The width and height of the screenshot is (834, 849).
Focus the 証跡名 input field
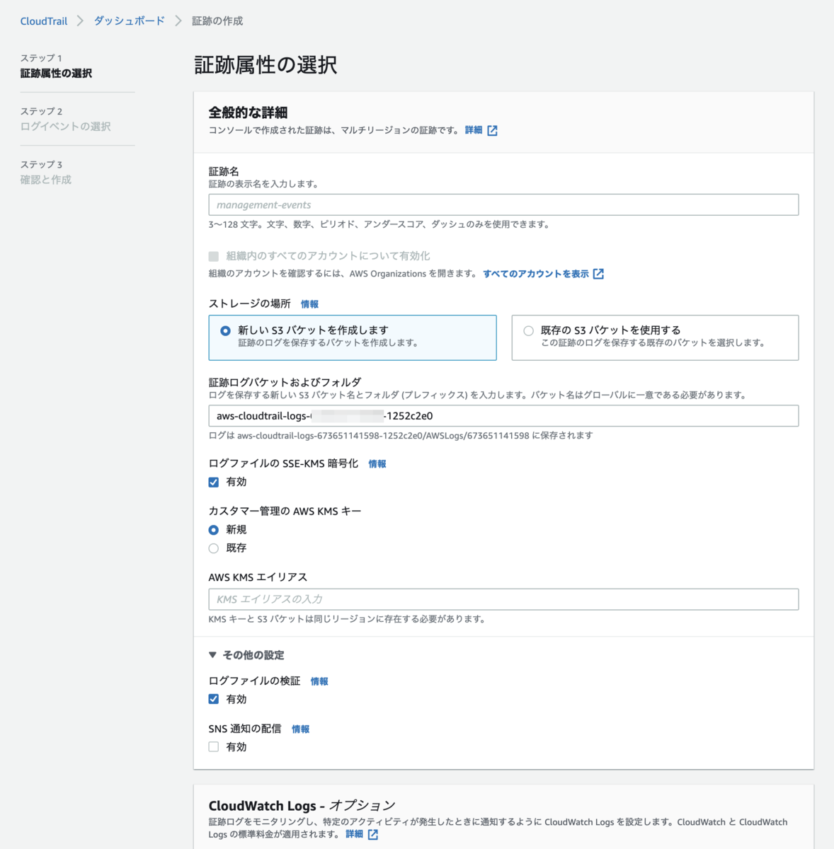503,205
